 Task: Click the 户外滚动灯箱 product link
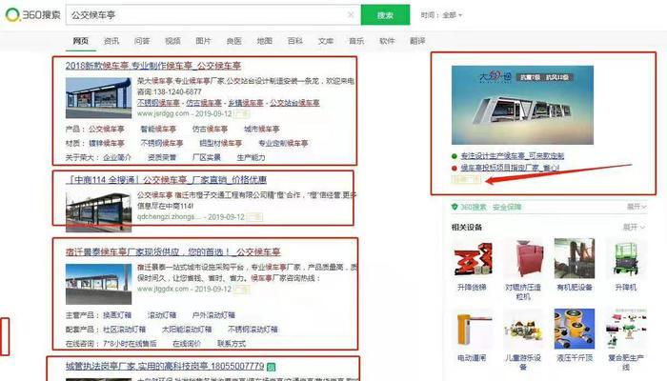213,315
